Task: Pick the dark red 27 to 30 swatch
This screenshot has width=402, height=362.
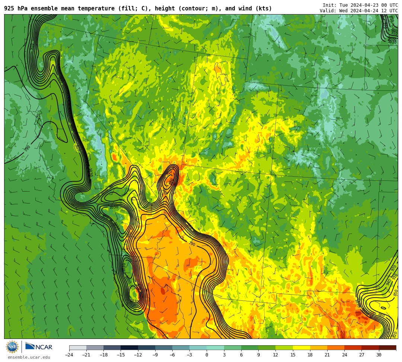Action: [x=370, y=347]
